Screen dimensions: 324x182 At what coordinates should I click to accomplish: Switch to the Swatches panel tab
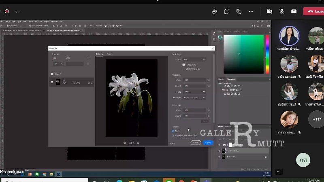[228, 32]
